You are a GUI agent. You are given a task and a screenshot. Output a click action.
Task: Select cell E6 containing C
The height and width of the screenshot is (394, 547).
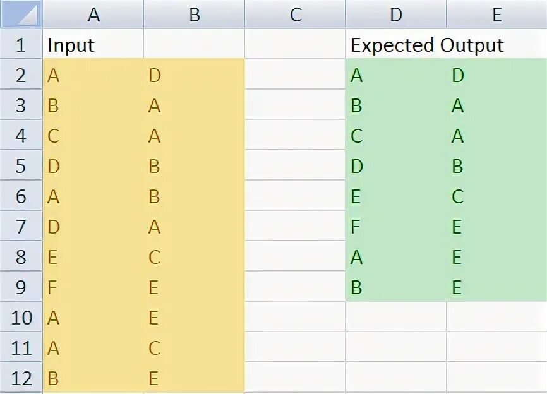497,196
